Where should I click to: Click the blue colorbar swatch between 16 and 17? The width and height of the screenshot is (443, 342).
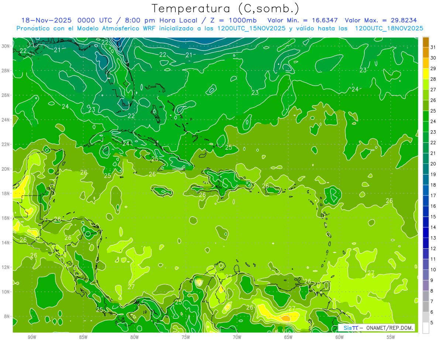coord(426,201)
